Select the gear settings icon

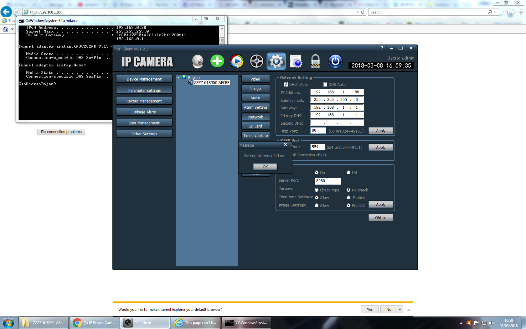(x=276, y=61)
